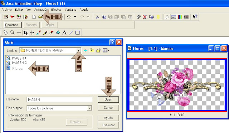Select the Eraser tool
This screenshot has height=133, width=229.
(x=52, y=32)
